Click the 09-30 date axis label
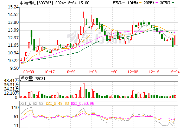 [x=29, y=72]
